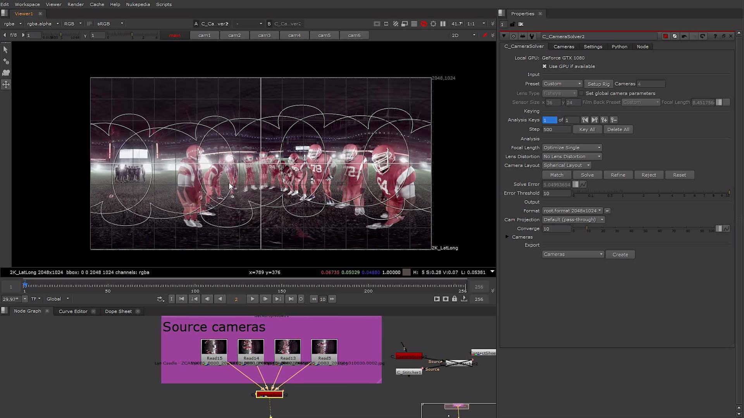This screenshot has width=744, height=418.
Task: Toggle 'Use GPU if available' checkbox
Action: [544, 67]
